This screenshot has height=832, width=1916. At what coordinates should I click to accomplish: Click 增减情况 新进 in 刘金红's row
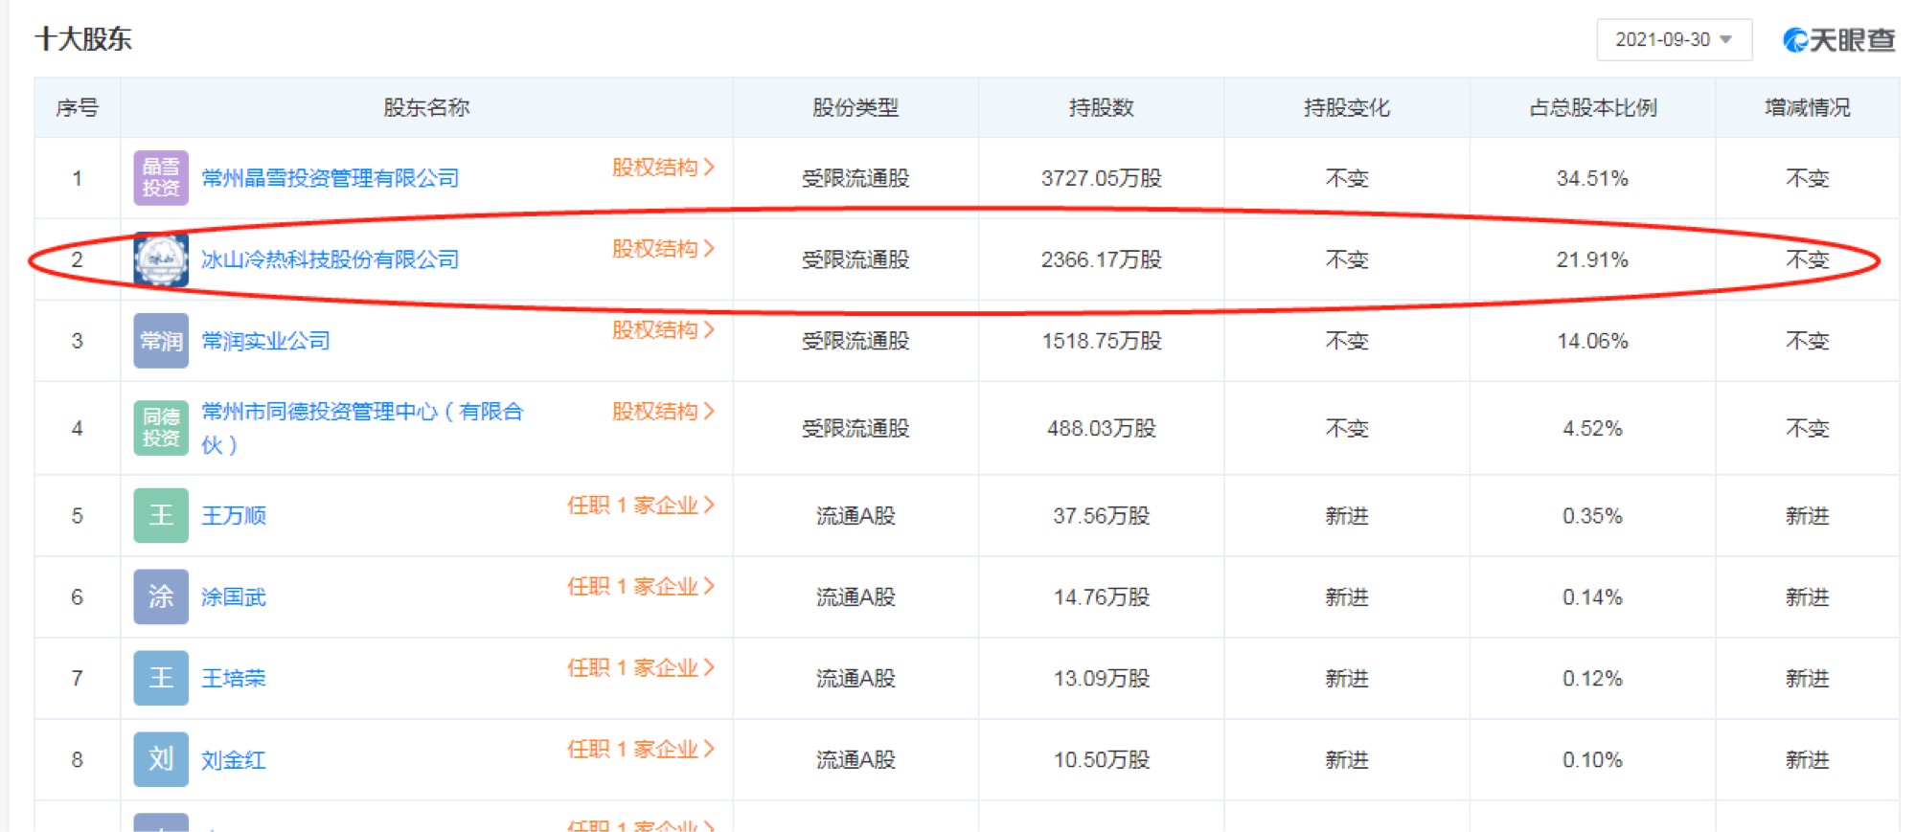[1808, 760]
